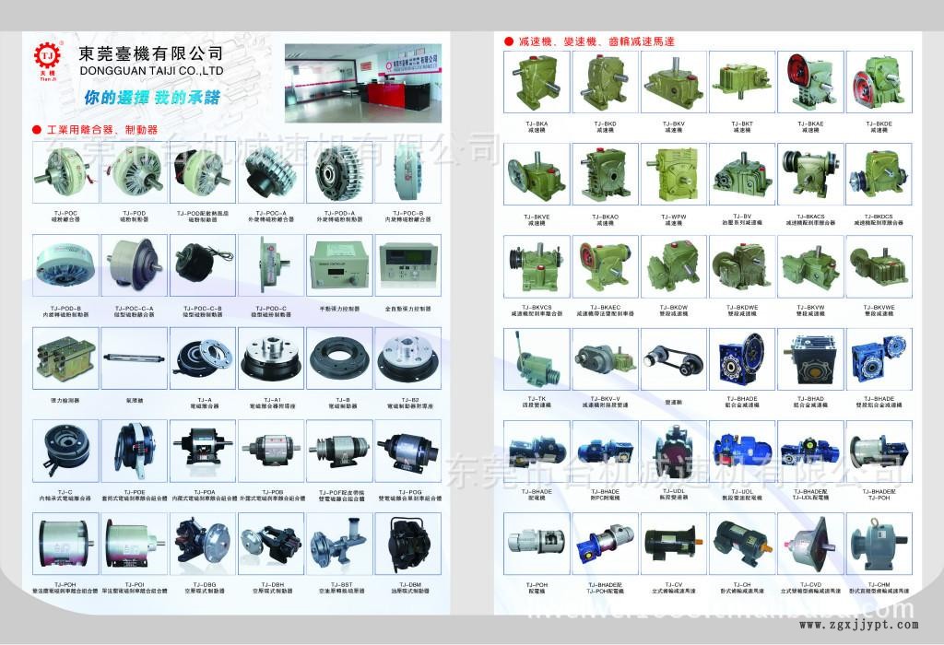Open the TJ-BKVCS product image
The height and width of the screenshot is (645, 944).
(537, 266)
